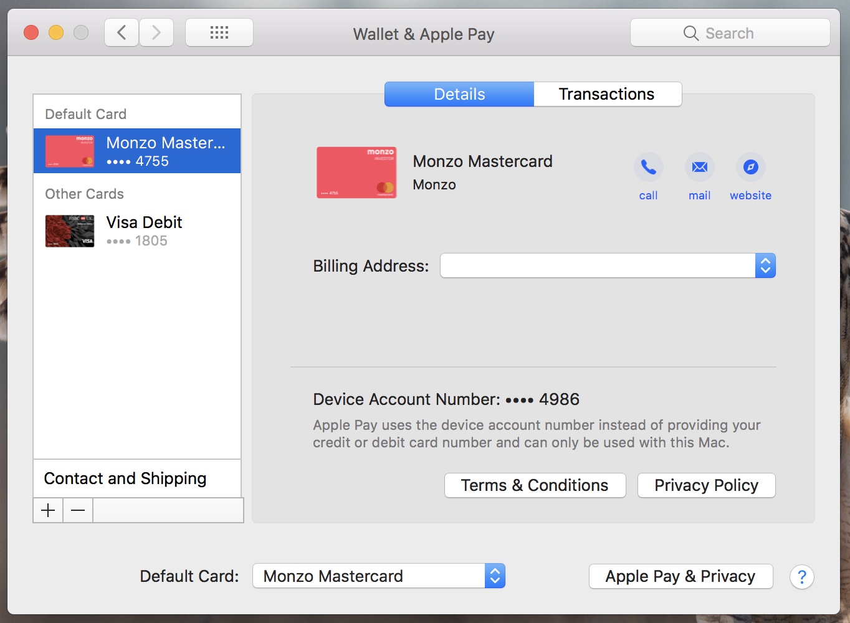Select Visa Debit •••• 1805 row

click(x=137, y=231)
